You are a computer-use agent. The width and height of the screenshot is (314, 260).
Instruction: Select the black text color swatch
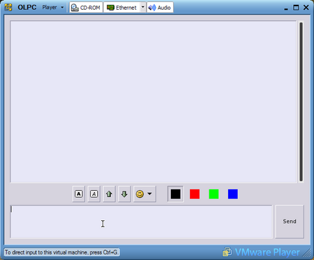click(175, 194)
